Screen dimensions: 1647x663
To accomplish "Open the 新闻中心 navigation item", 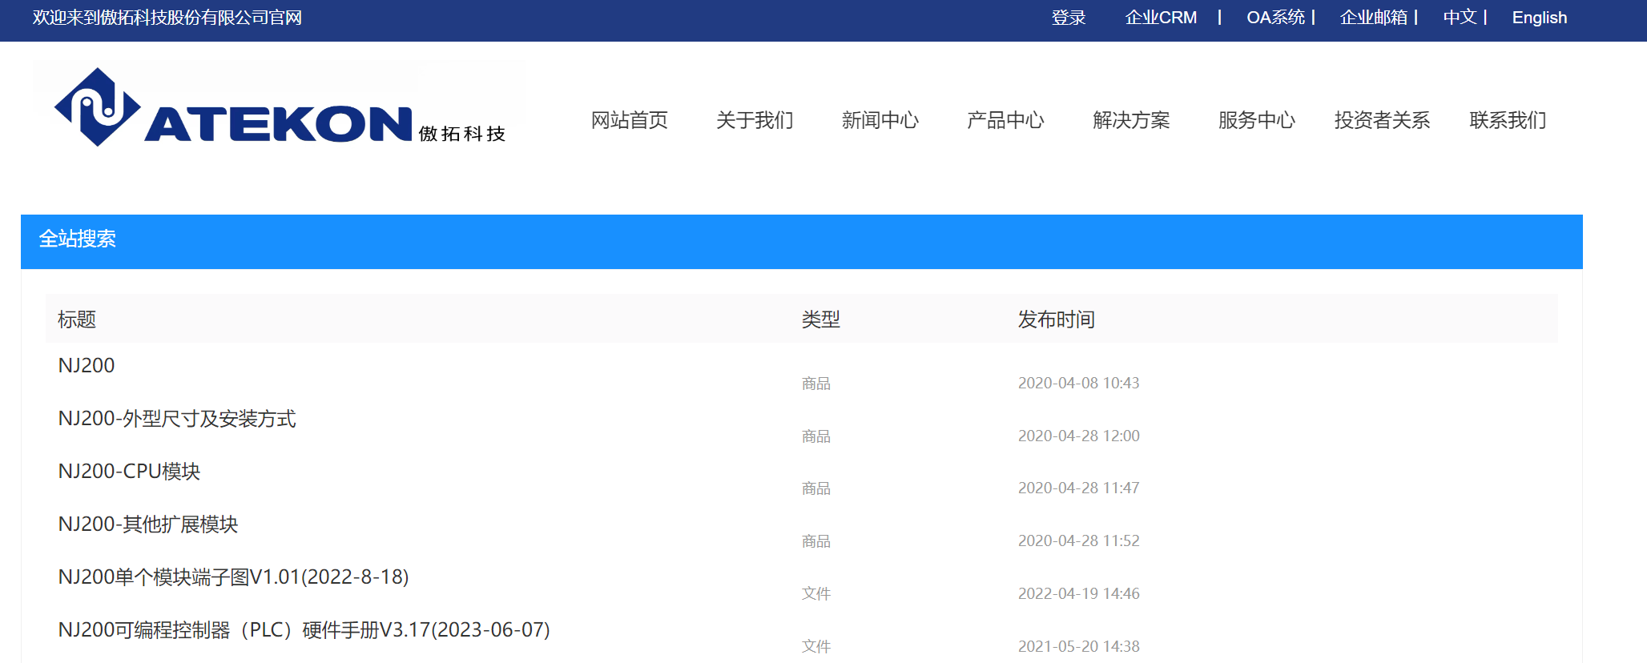I will point(880,120).
